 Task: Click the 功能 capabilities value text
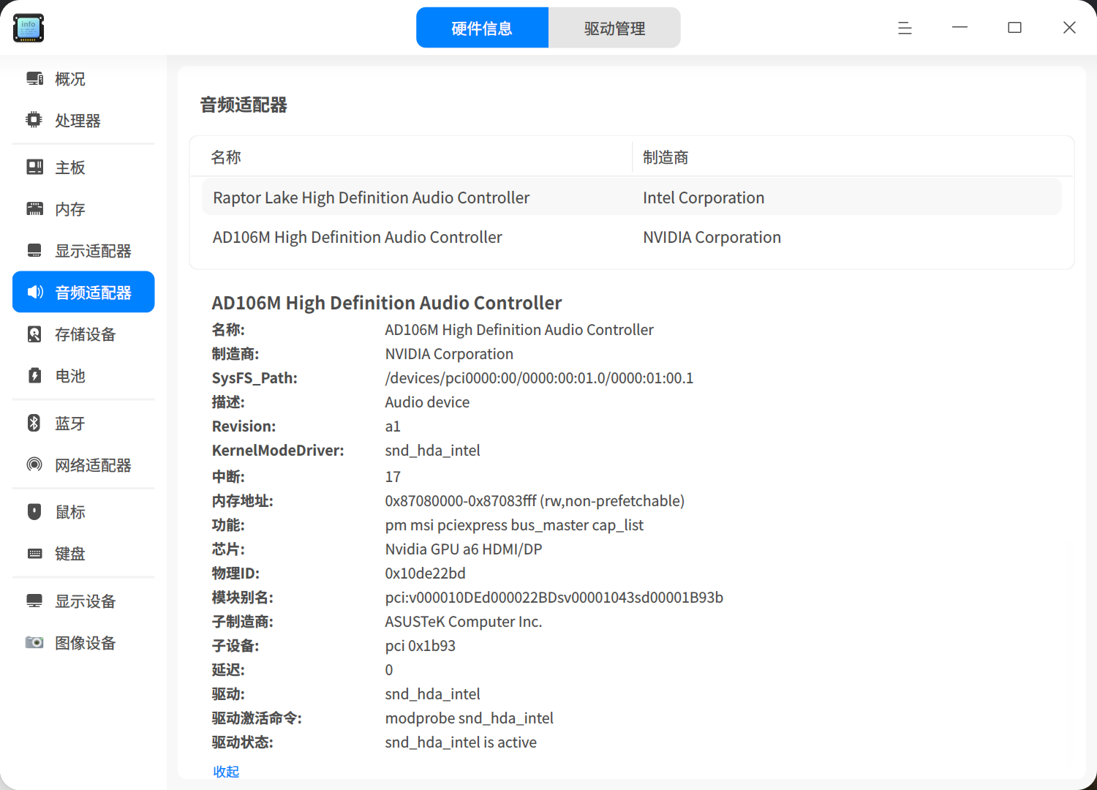(x=514, y=525)
